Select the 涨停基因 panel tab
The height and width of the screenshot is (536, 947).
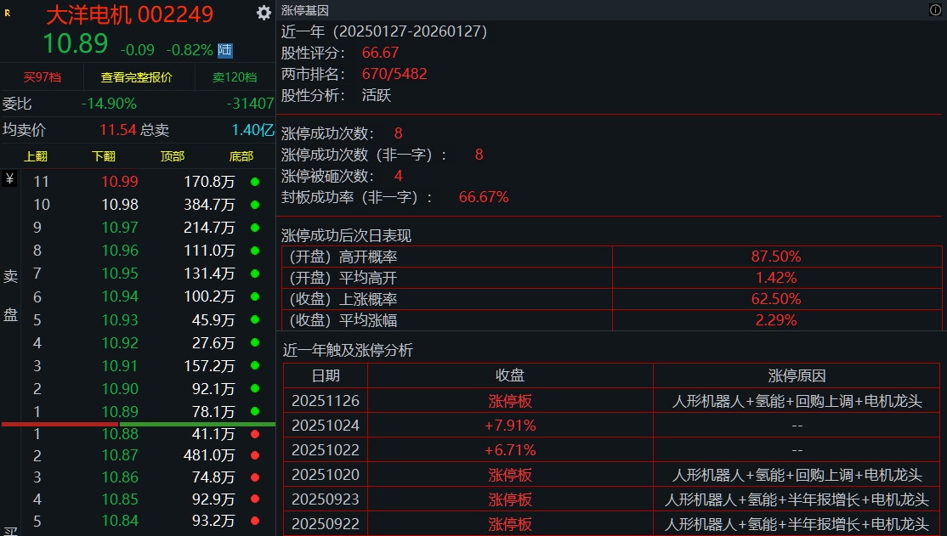(305, 10)
